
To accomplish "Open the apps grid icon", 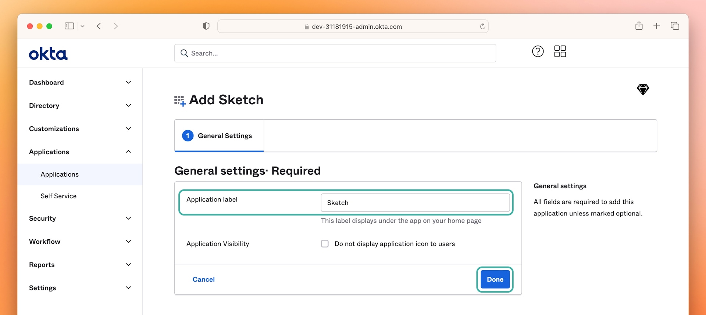I will 560,51.
